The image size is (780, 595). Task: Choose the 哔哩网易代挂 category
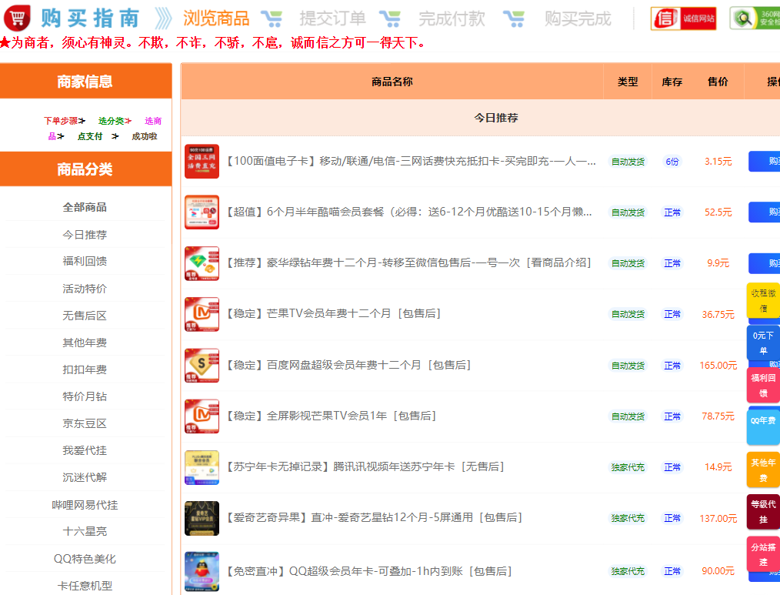[x=85, y=505]
